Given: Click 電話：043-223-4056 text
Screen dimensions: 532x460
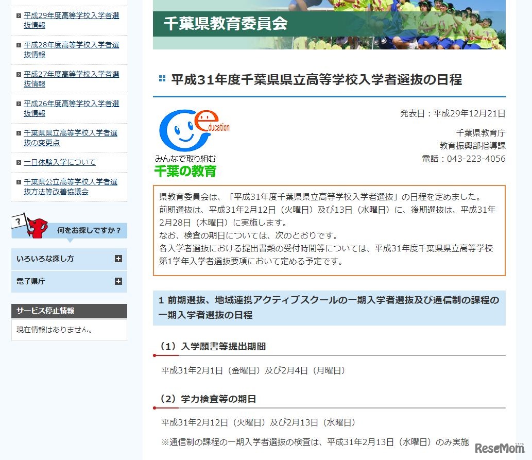Looking at the screenshot, I should (x=464, y=159).
